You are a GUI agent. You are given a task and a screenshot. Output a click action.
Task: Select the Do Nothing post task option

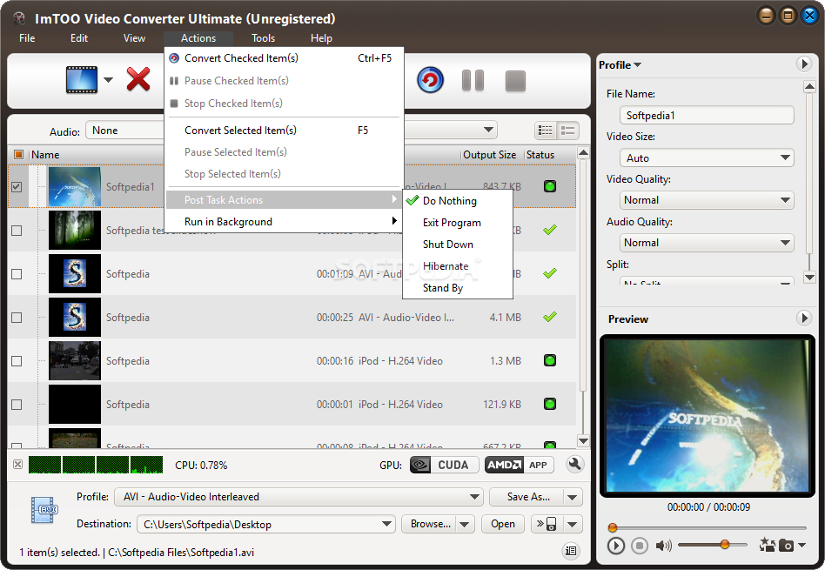point(458,200)
